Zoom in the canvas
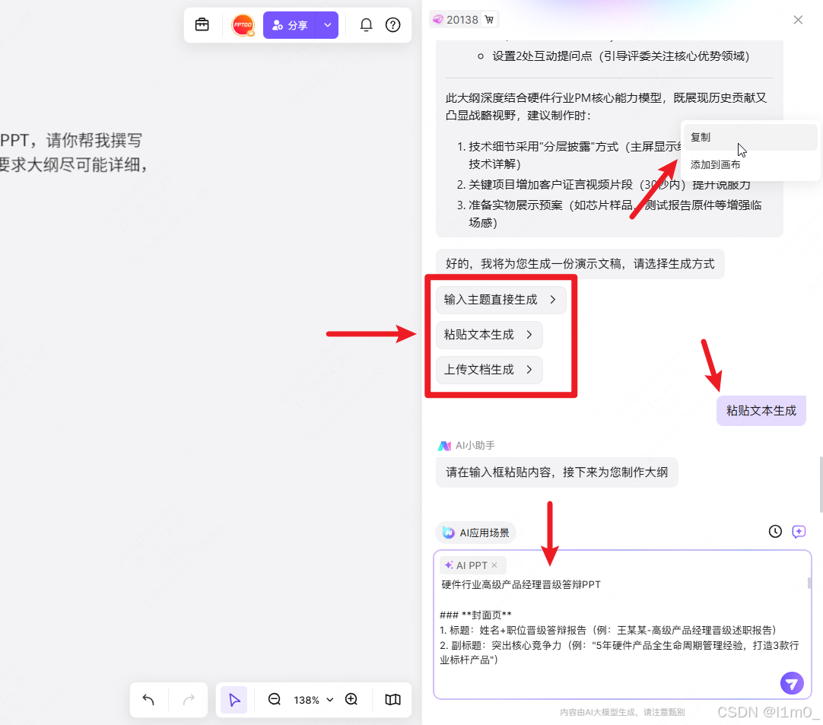The width and height of the screenshot is (823, 725). (x=351, y=699)
